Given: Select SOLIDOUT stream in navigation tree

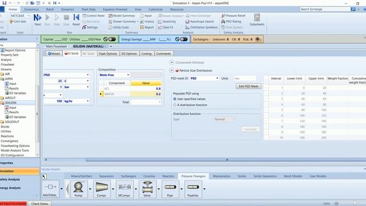Looking at the screenshot, I should tap(12, 122).
